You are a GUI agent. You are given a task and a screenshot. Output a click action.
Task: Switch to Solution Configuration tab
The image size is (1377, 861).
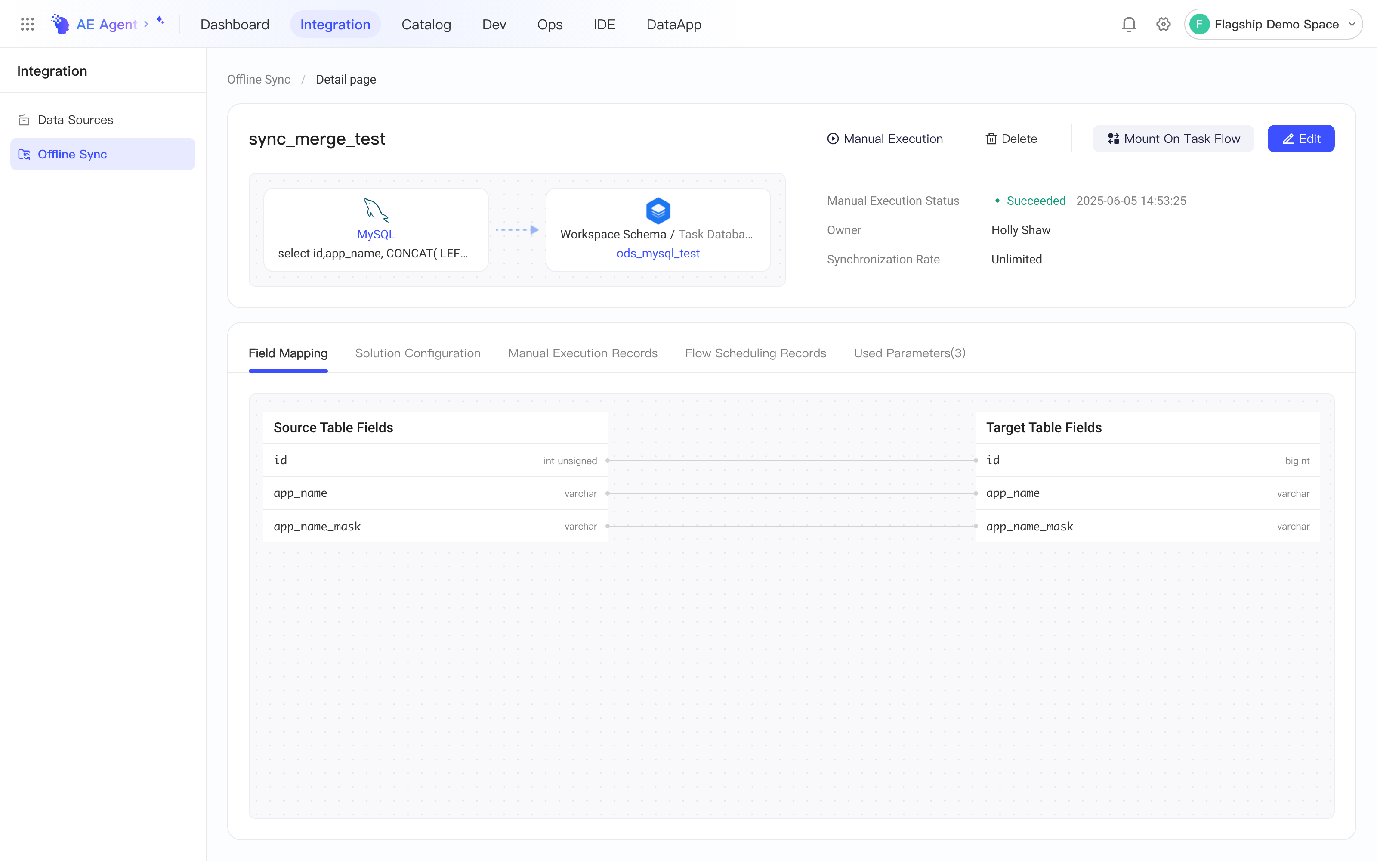[418, 353]
